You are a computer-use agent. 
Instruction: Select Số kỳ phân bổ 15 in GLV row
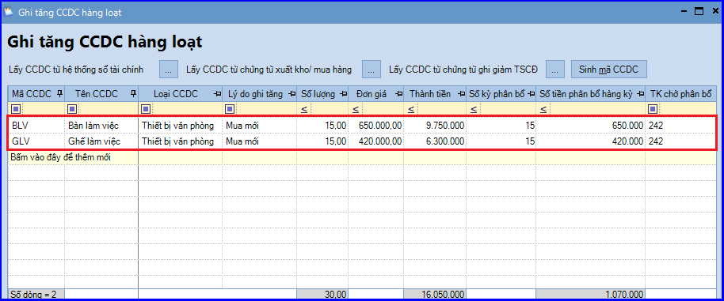[501, 141]
